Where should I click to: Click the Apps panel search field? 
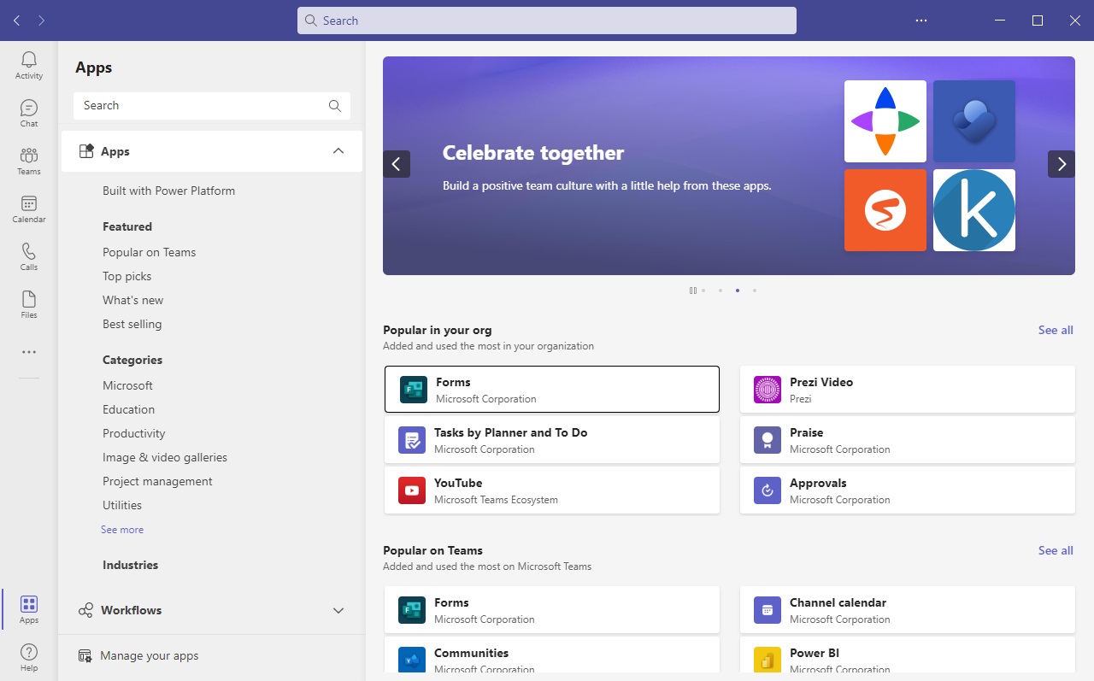coord(212,106)
